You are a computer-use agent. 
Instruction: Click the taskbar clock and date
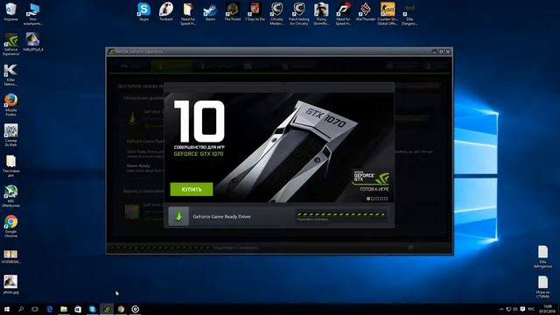click(547, 309)
